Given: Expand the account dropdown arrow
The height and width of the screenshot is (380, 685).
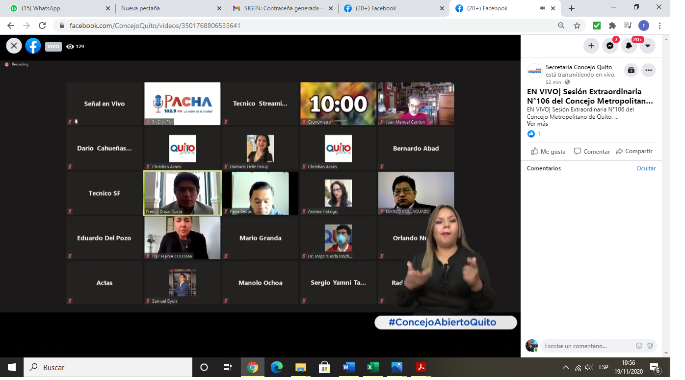Looking at the screenshot, I should coord(648,46).
